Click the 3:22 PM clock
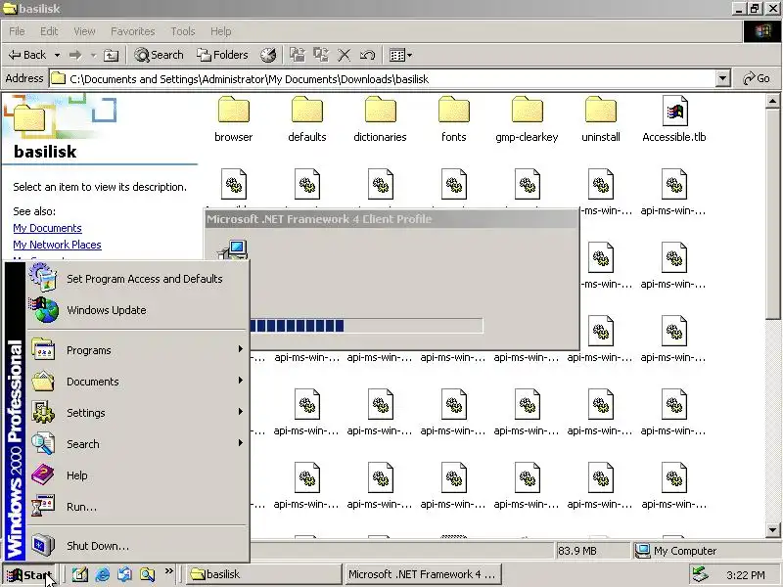 tap(746, 575)
